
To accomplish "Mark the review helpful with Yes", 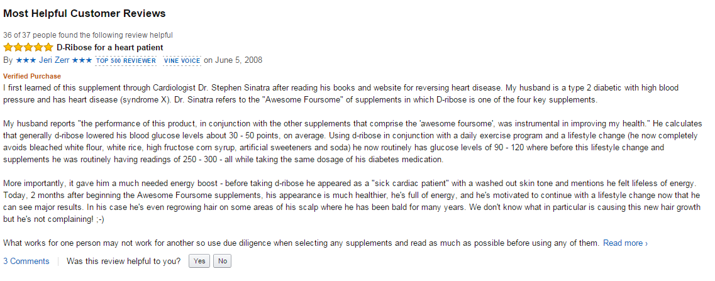I will (199, 261).
